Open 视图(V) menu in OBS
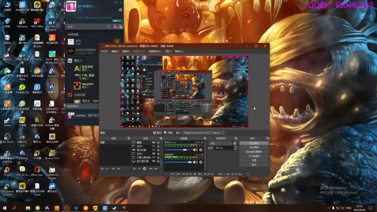The height and width of the screenshot is (212, 377). click(x=126, y=51)
